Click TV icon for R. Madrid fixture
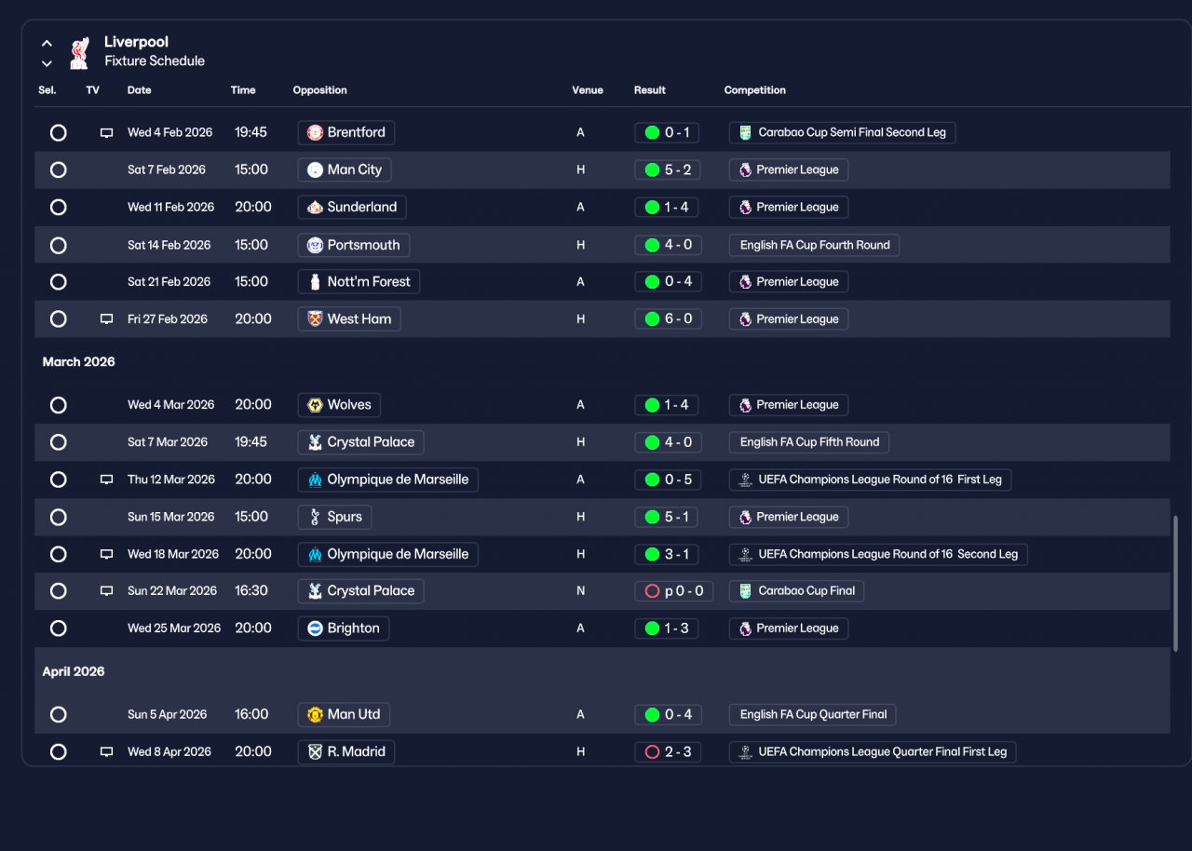This screenshot has height=851, width=1192. 106,752
